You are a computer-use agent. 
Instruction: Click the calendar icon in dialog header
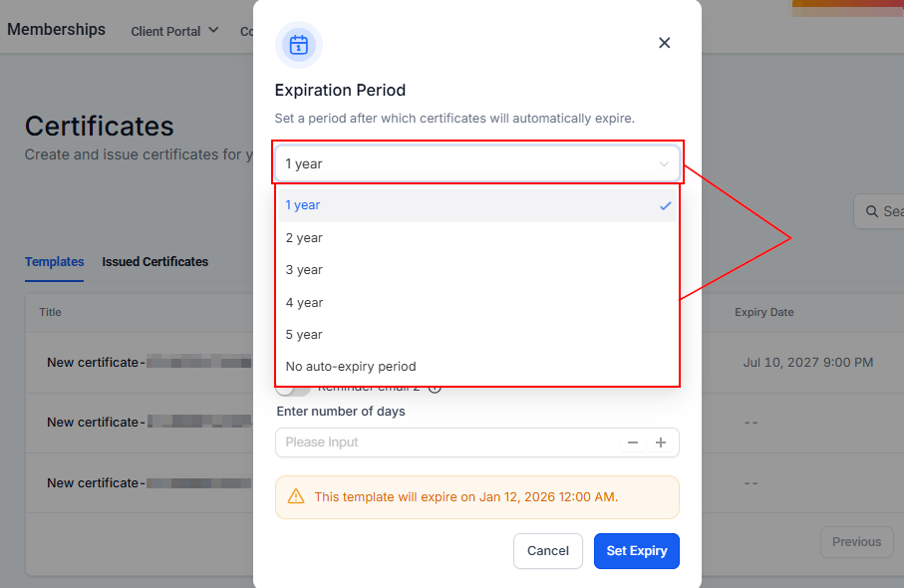coord(298,45)
